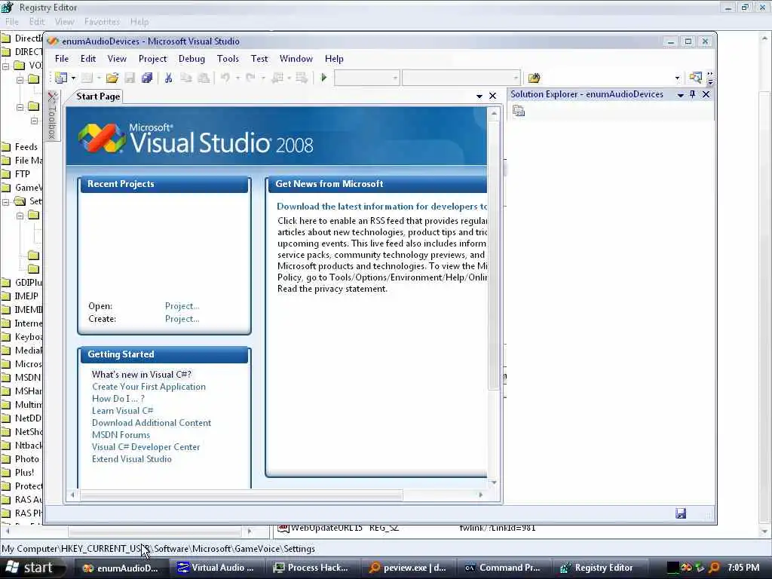Click the Find in Files icon
This screenshot has height=579, width=772.
pos(535,78)
